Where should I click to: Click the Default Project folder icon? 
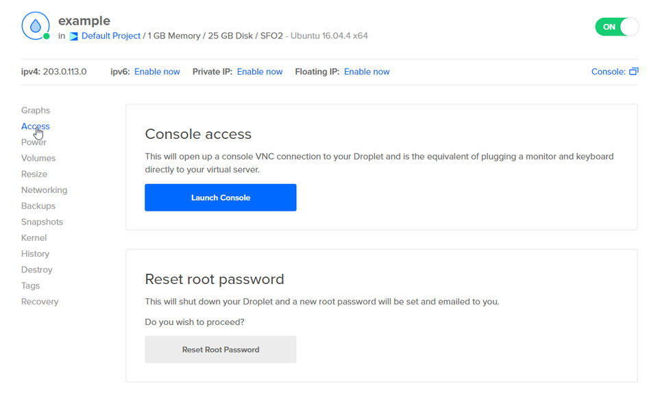pyautogui.click(x=73, y=36)
